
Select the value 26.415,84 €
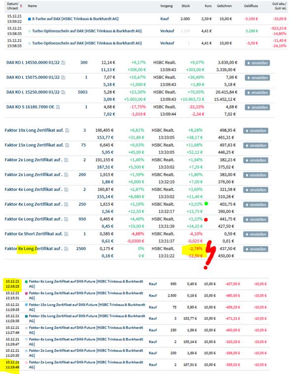pos(226,92)
